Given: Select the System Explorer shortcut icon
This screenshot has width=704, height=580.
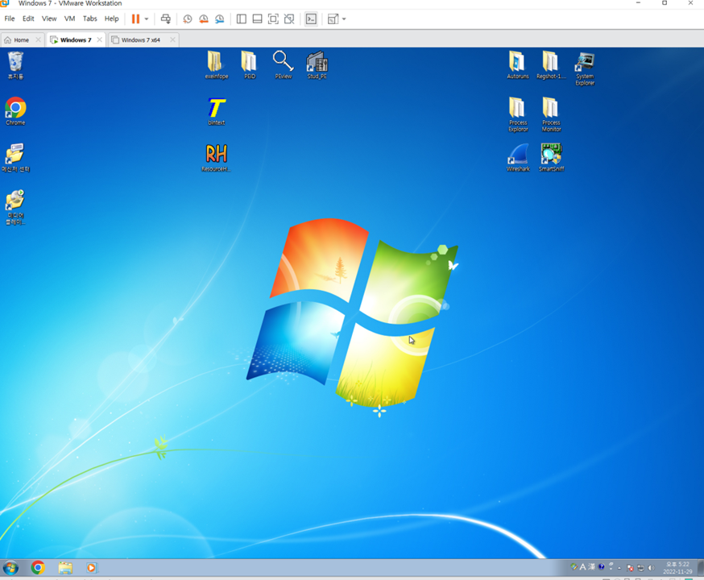Looking at the screenshot, I should tap(585, 68).
